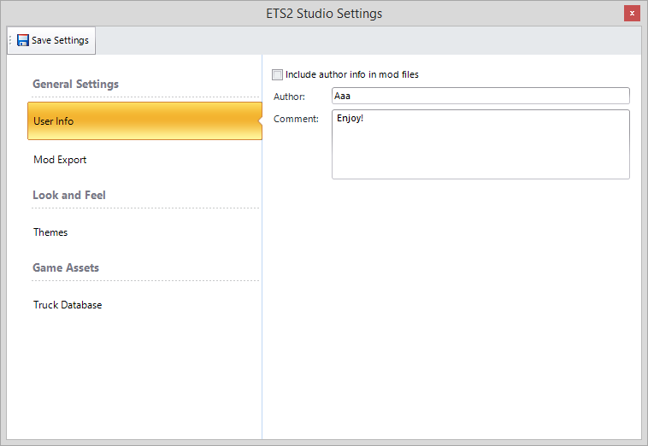Image resolution: width=648 pixels, height=446 pixels.
Task: Focus the Comment text box
Action: coord(480,144)
